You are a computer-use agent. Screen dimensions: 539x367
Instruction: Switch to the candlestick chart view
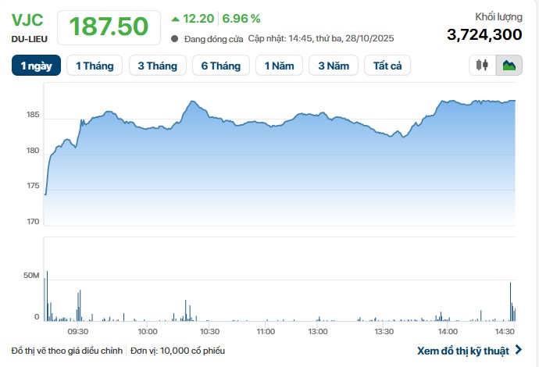click(x=483, y=66)
